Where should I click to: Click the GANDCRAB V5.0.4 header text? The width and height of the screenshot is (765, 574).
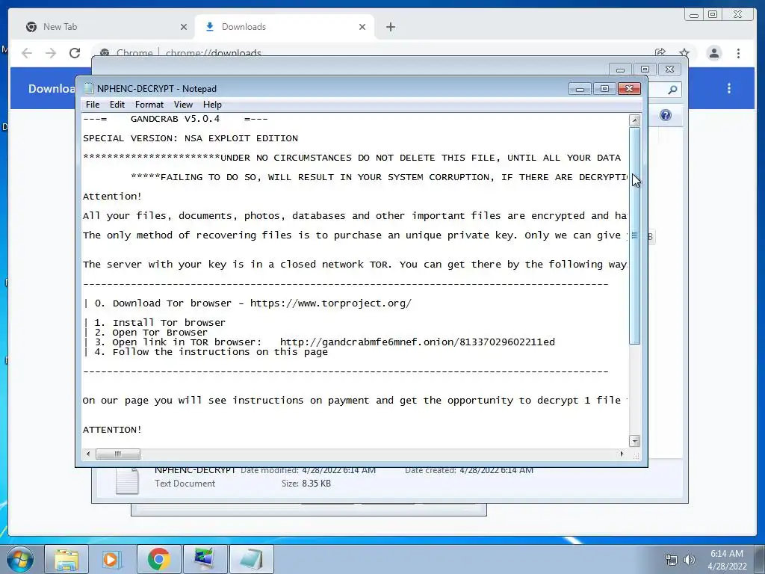click(x=175, y=119)
